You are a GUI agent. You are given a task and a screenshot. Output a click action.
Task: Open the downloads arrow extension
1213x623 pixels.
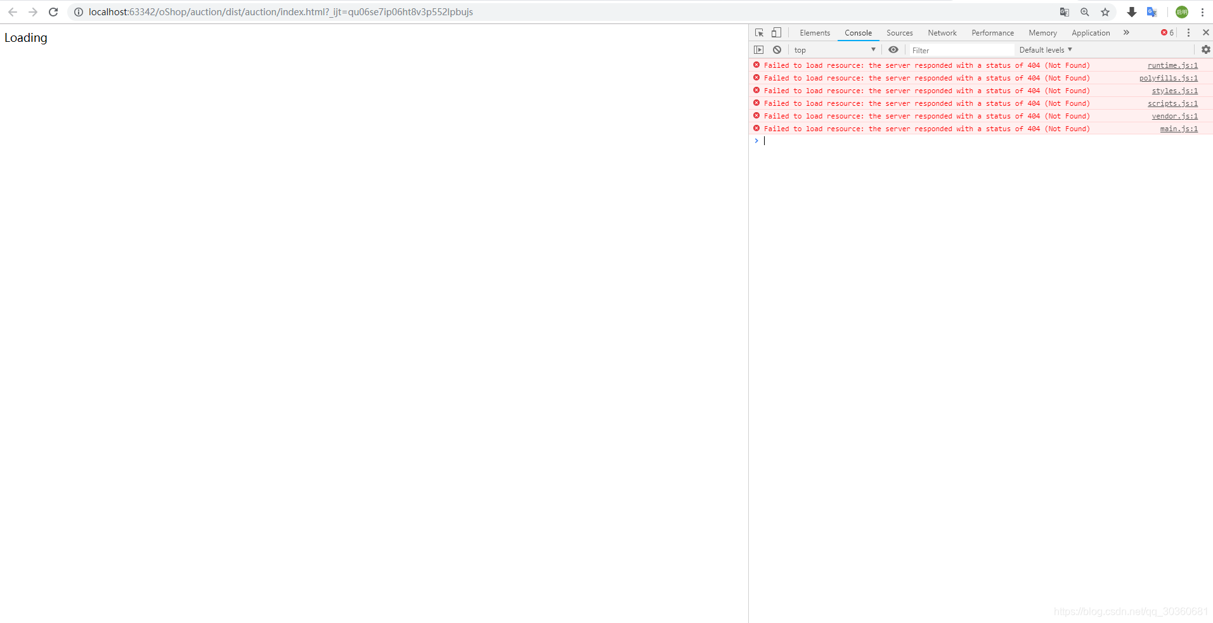point(1132,12)
